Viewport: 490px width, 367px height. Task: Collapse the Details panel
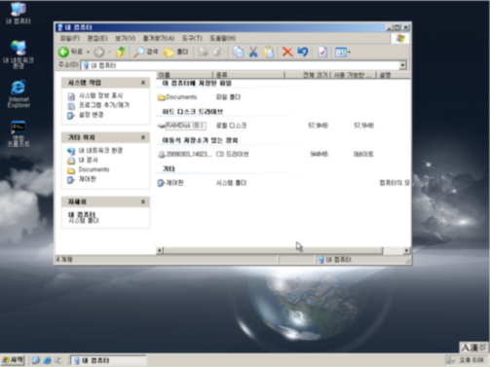click(x=143, y=202)
